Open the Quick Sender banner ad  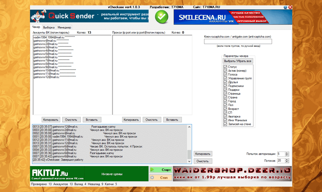click(89, 16)
